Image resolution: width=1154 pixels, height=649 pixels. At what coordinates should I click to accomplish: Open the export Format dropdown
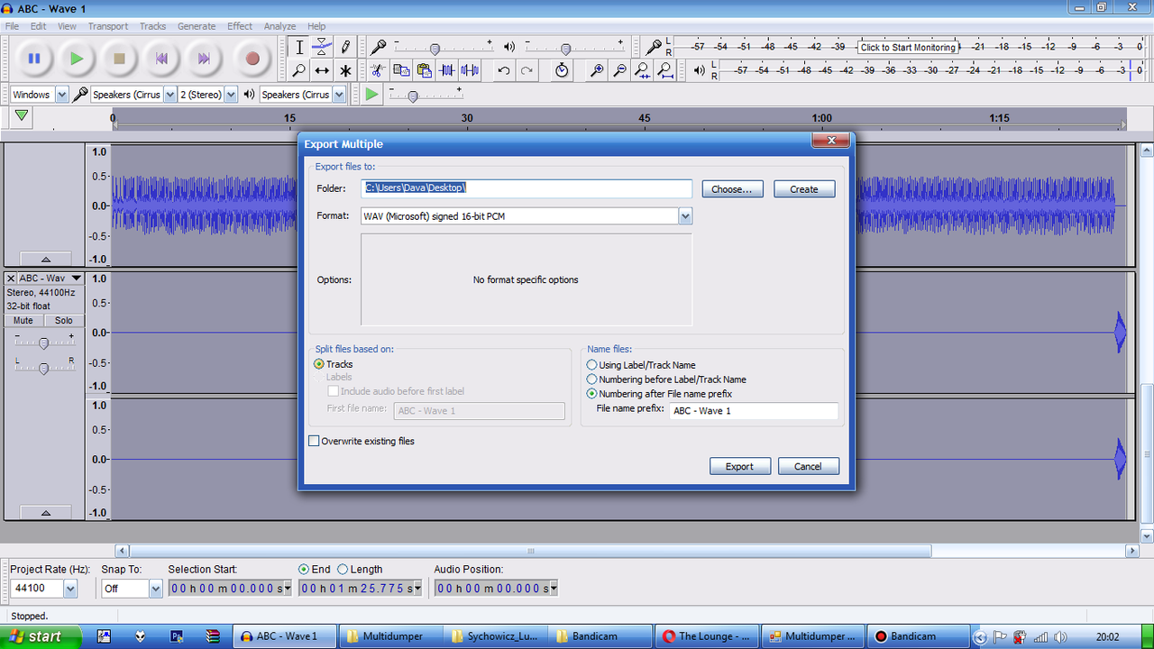coord(685,216)
